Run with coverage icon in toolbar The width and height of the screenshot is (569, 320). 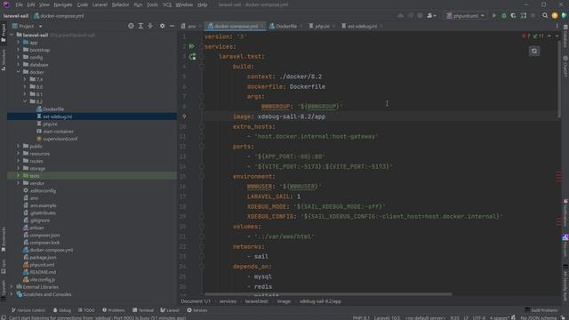[x=513, y=16]
